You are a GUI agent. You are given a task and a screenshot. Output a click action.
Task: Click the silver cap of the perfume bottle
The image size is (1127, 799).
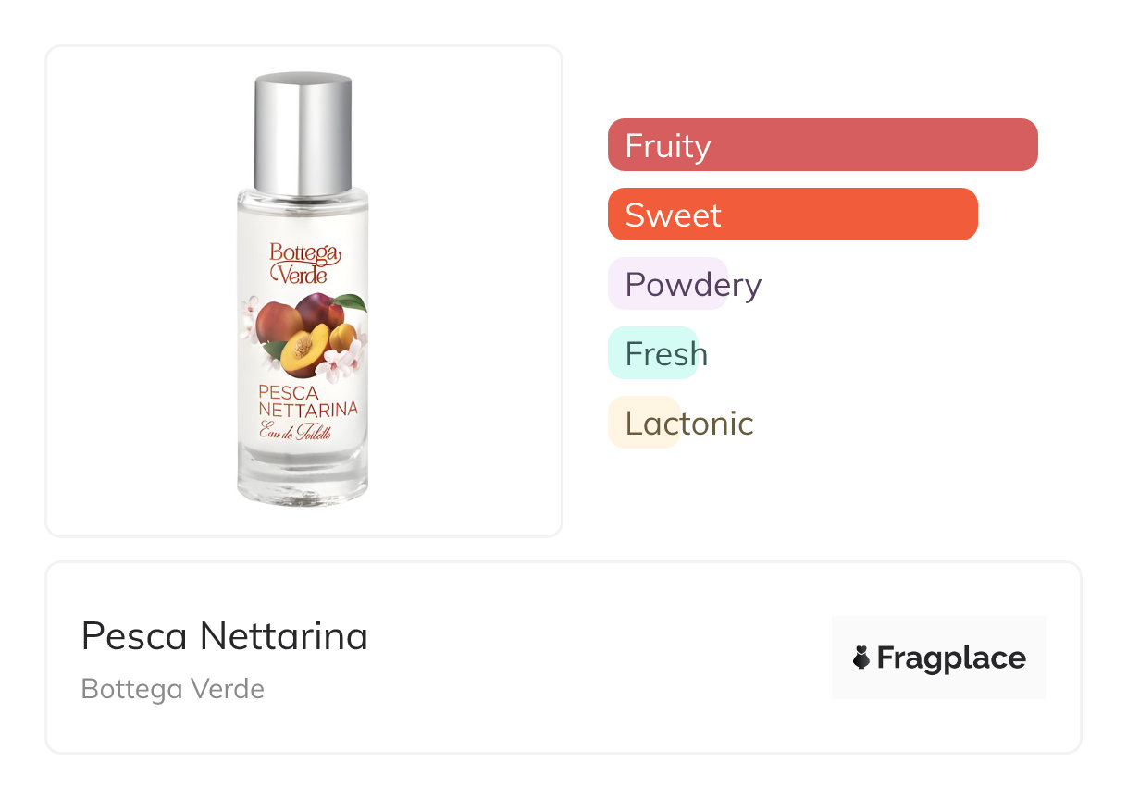pyautogui.click(x=303, y=134)
